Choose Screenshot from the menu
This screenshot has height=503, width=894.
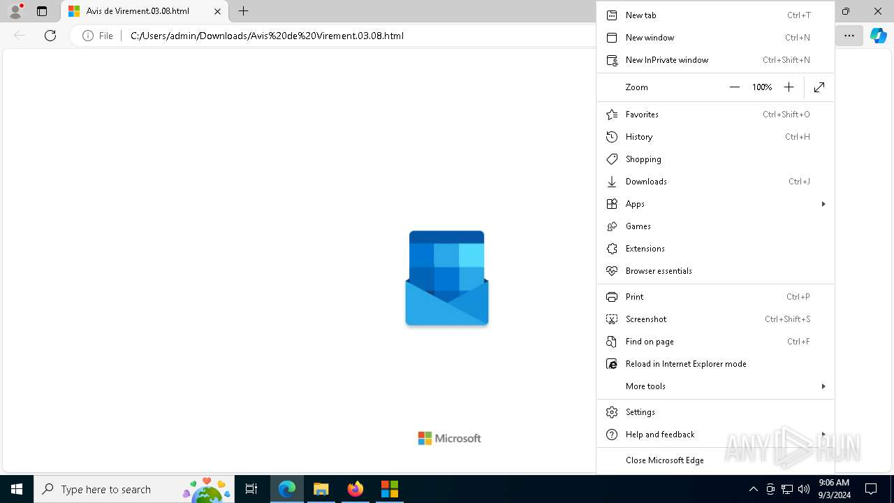tap(715, 319)
